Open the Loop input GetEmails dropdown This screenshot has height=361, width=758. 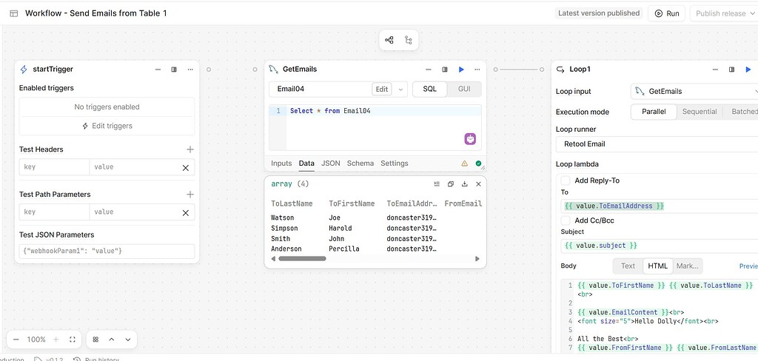pyautogui.click(x=695, y=91)
